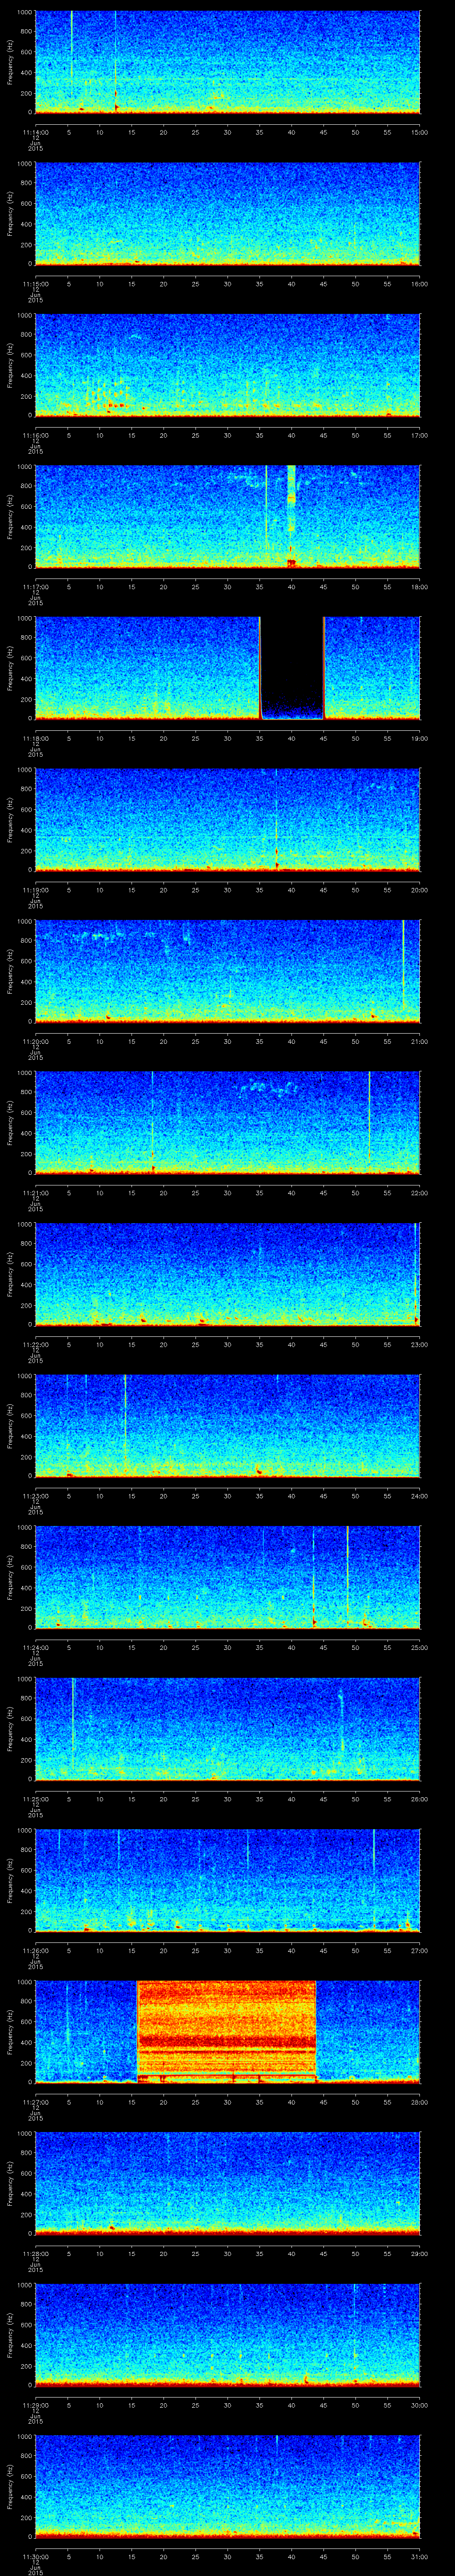This screenshot has width=455, height=2576.
Task: Click the 24:00 end time label
Action: coord(420,1496)
